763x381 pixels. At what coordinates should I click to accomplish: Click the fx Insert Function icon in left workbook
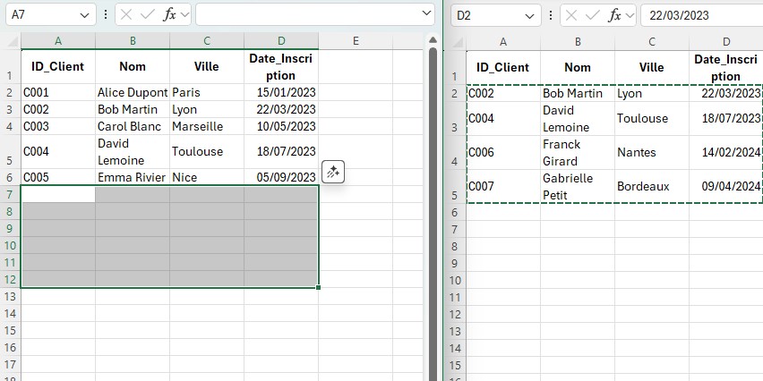170,15
